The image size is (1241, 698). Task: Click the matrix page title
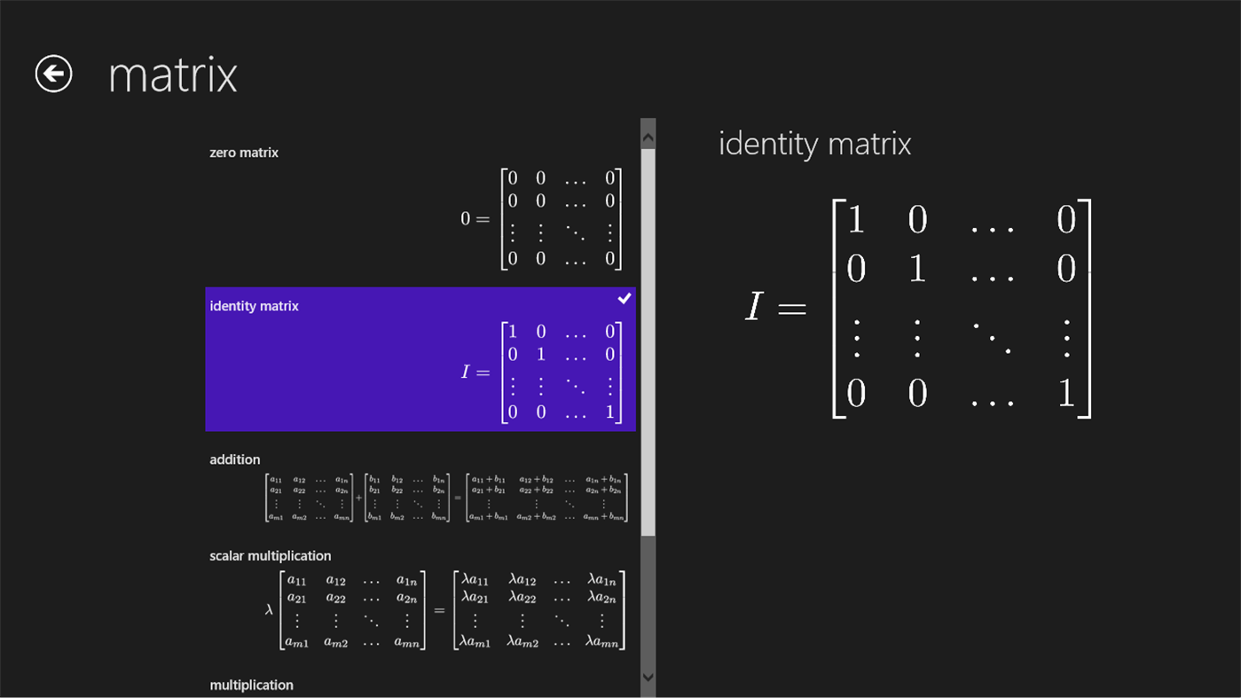[x=172, y=74]
